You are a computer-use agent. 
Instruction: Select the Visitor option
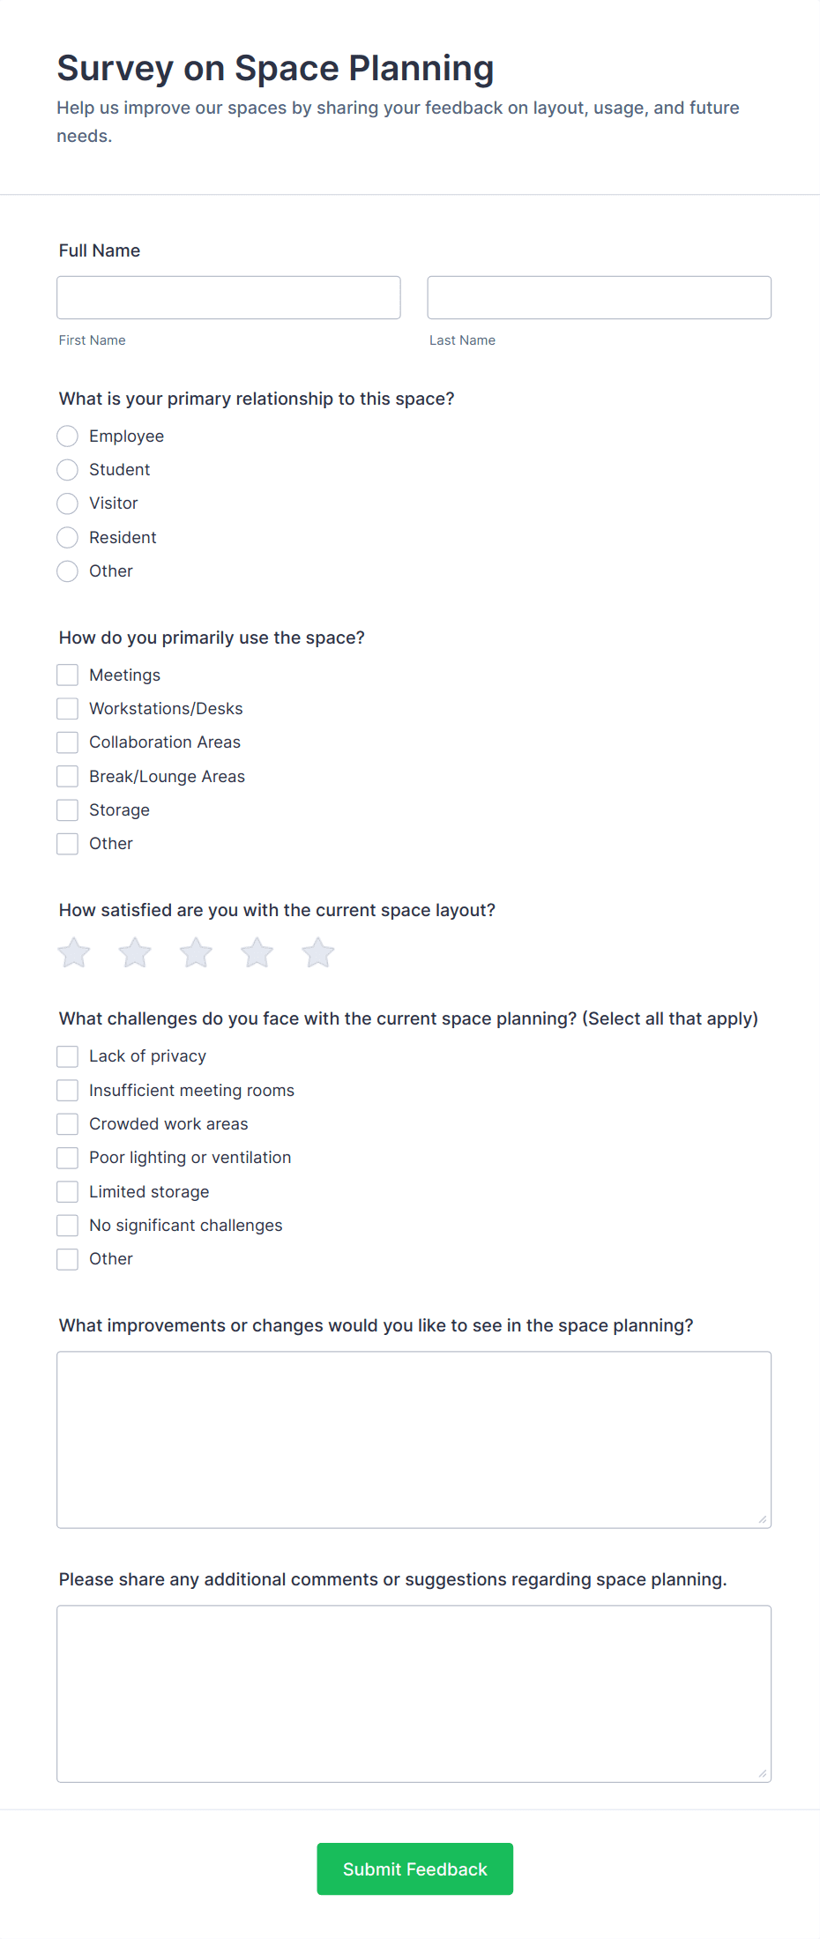click(67, 503)
